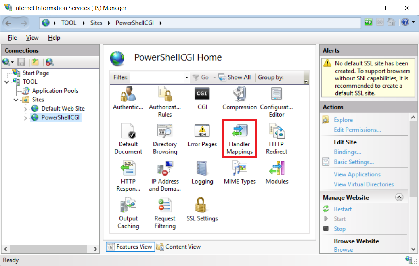Open the Help menu
419x266 pixels.
[x=54, y=38]
